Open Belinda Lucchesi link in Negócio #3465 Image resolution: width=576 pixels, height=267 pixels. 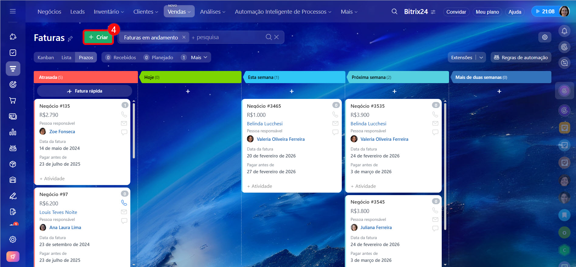coord(265,123)
